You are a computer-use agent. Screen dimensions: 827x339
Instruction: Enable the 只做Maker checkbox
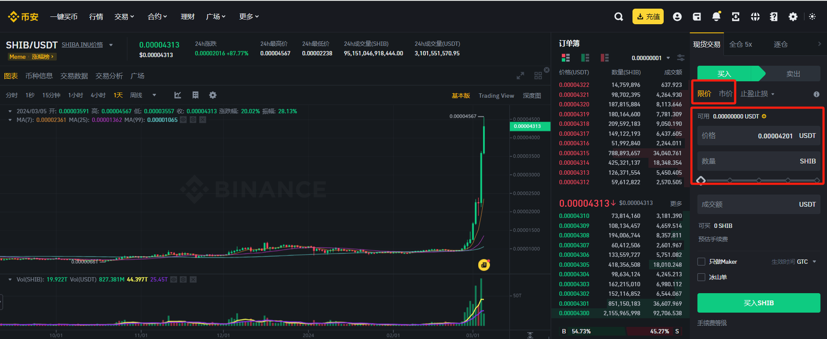click(701, 262)
